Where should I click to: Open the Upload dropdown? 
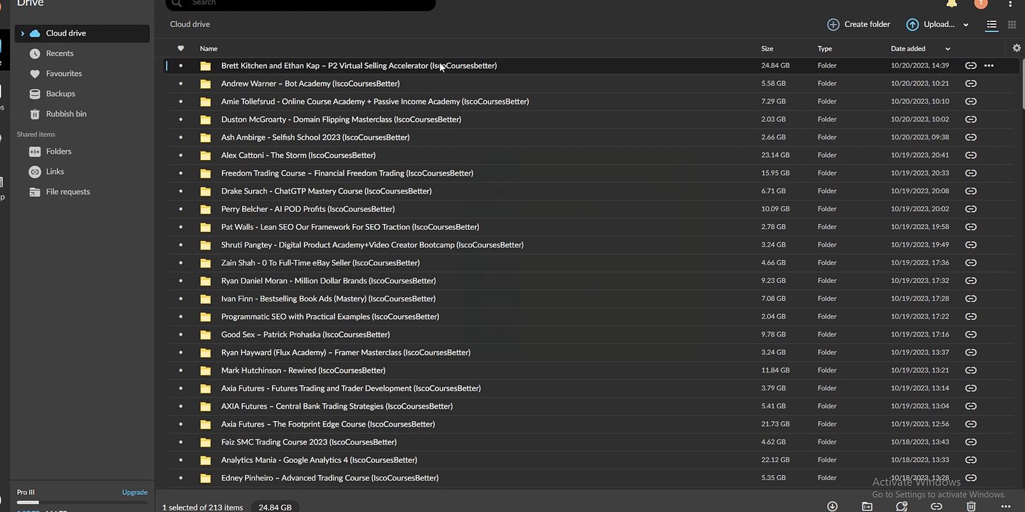(966, 25)
